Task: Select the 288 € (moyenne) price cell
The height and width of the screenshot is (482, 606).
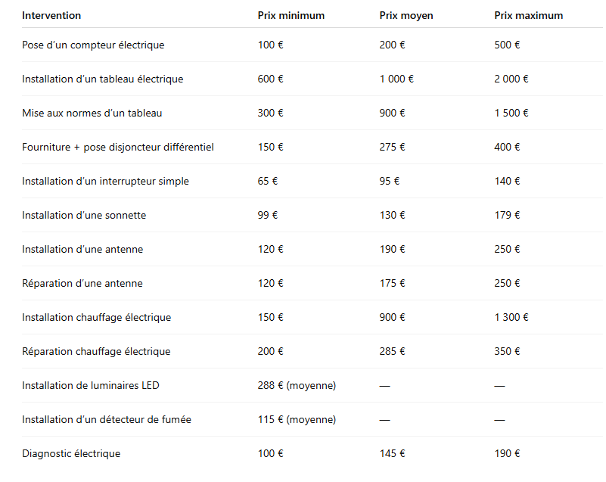Action: (297, 385)
